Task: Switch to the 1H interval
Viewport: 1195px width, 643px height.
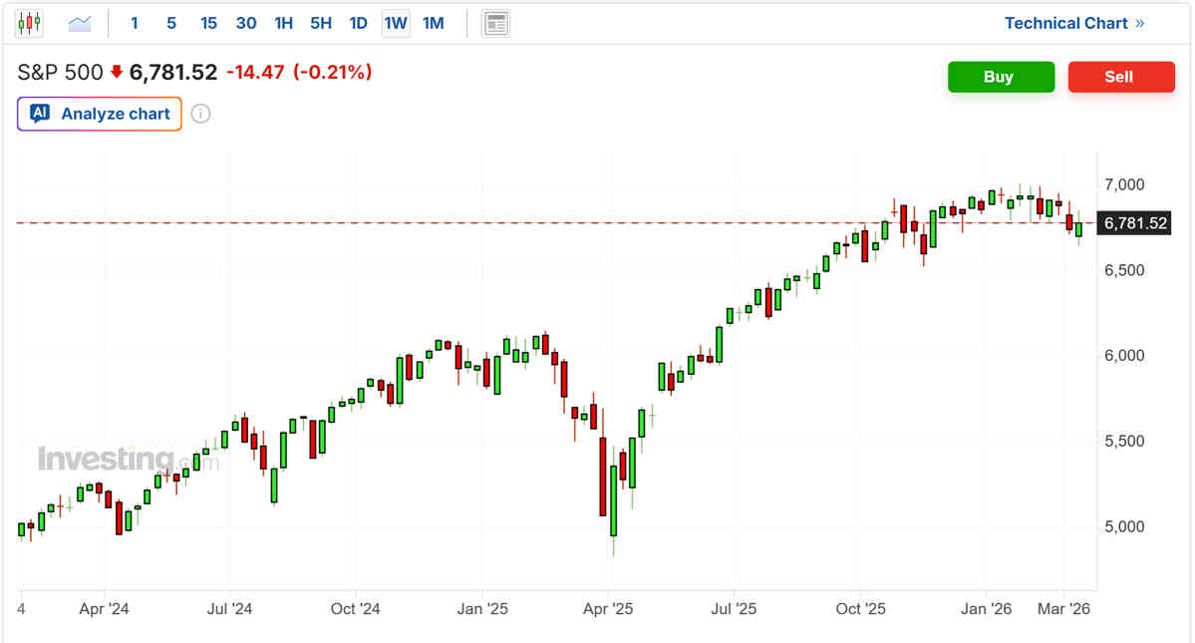Action: coord(283,23)
